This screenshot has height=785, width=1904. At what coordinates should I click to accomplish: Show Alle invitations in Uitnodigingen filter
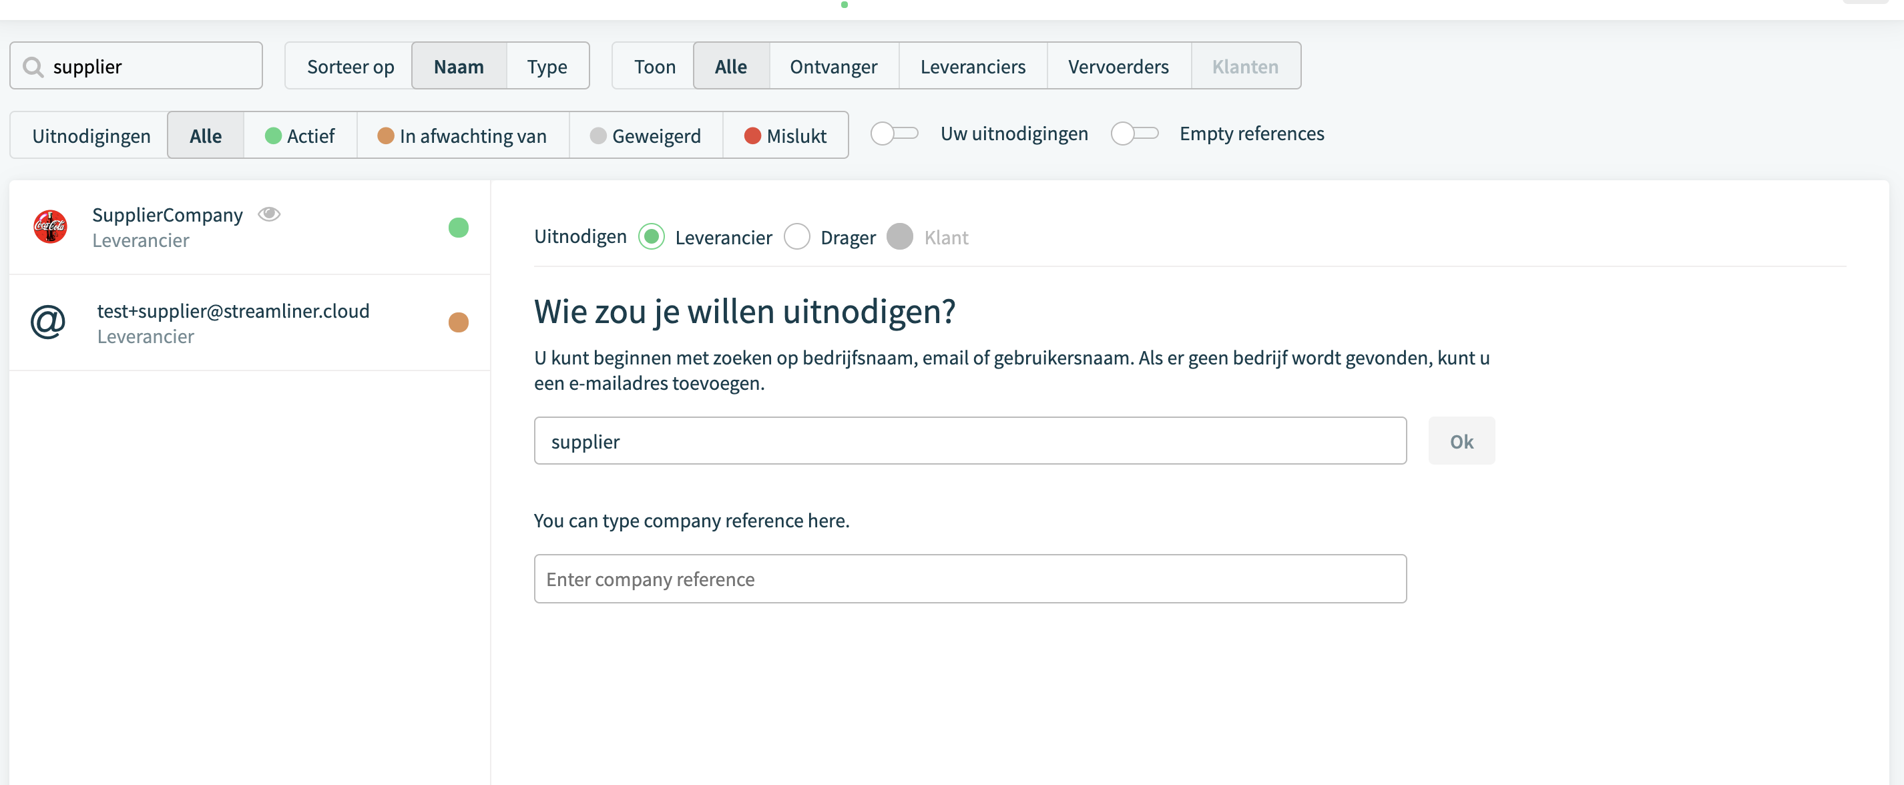[206, 136]
